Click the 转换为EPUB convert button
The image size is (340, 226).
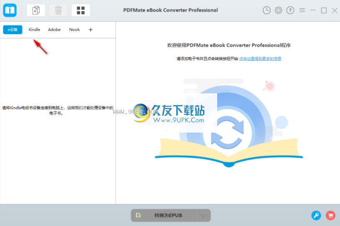pyautogui.click(x=164, y=215)
